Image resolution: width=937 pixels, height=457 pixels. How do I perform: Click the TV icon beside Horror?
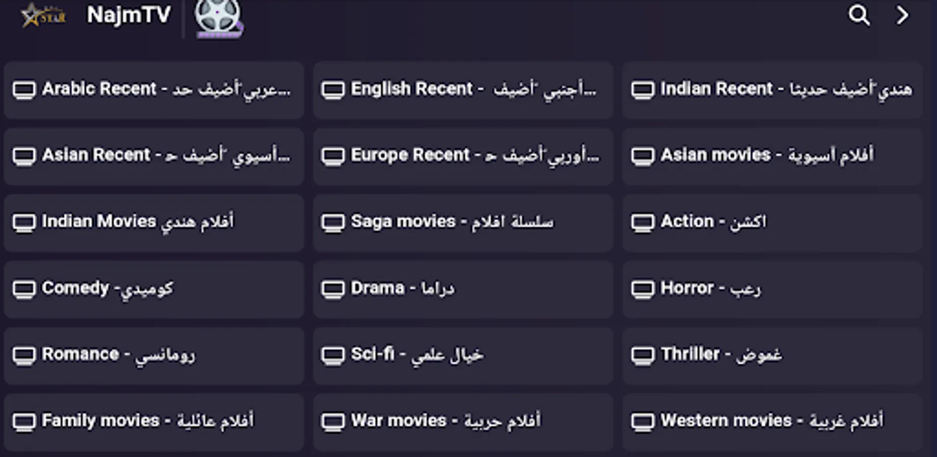[x=643, y=289]
